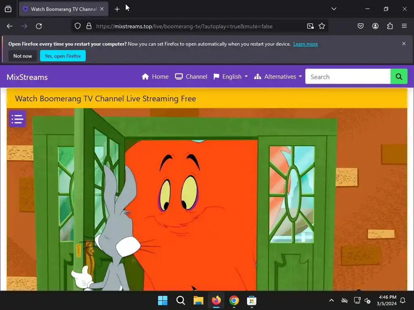Bookmark this page with the star icon
The image size is (414, 310).
(321, 26)
